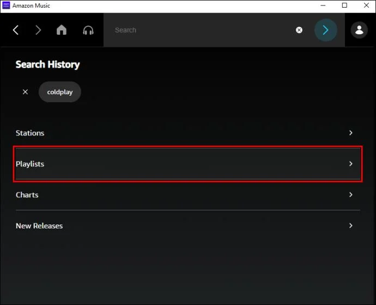The height and width of the screenshot is (305, 376).
Task: Open the Charts category
Action: [x=188, y=195]
